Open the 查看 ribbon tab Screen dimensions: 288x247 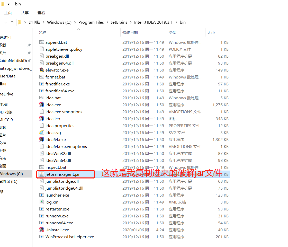tap(41, 13)
